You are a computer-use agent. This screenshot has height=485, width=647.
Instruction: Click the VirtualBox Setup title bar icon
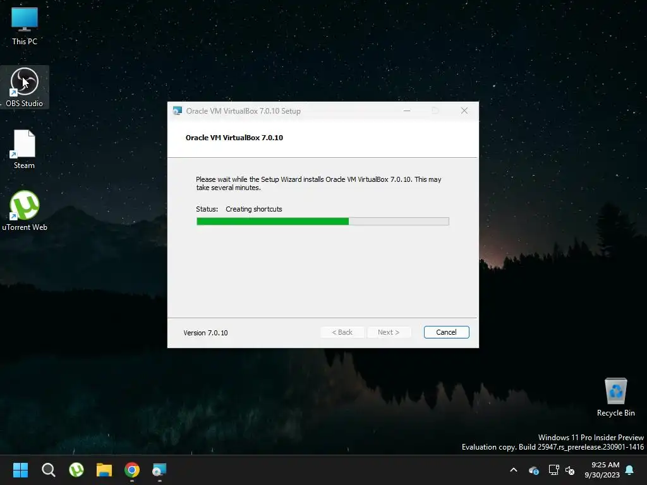(x=178, y=111)
